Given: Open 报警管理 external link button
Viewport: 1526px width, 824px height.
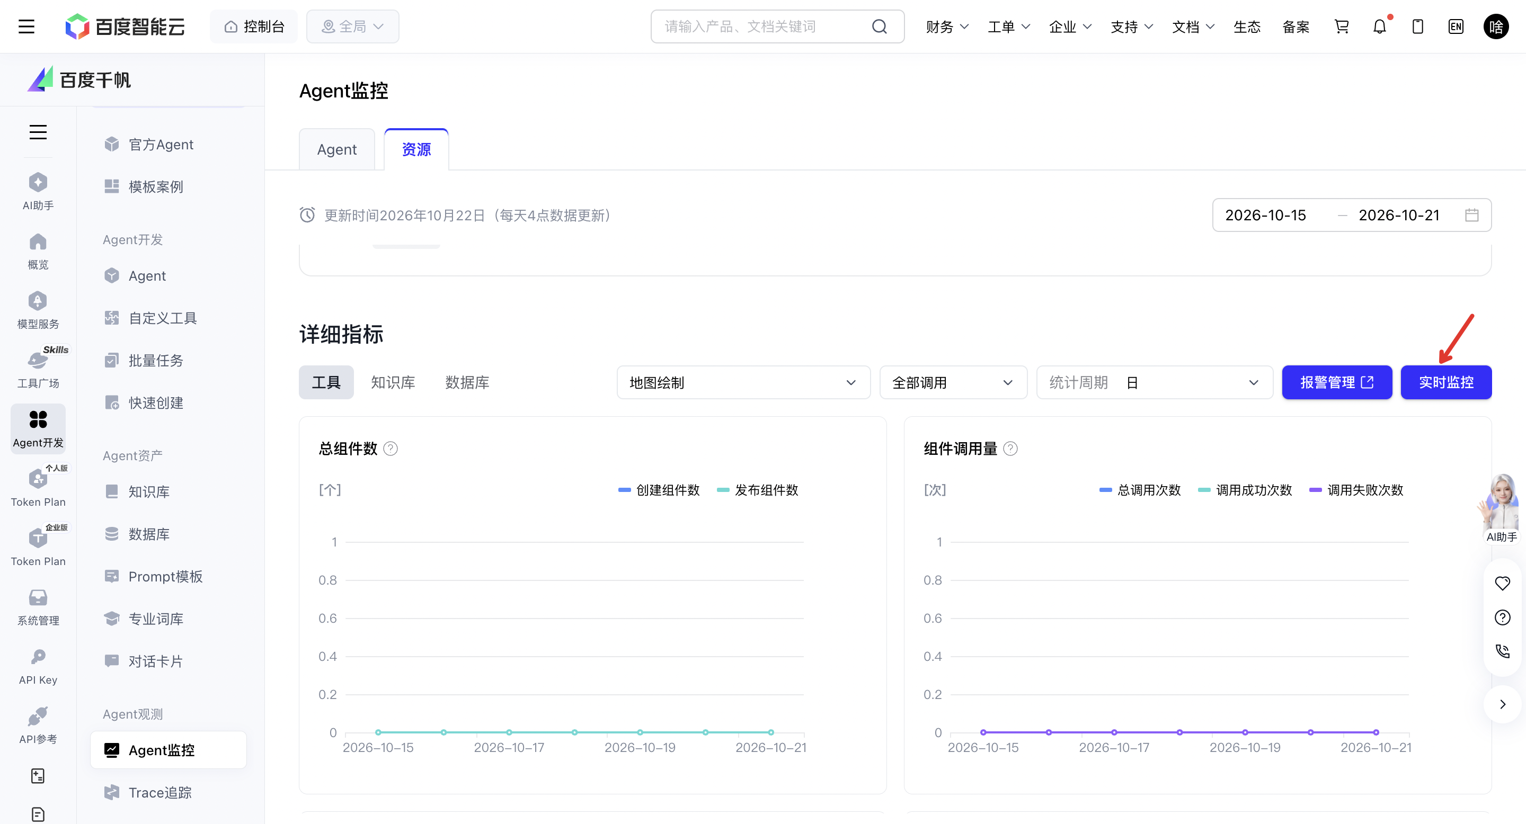Looking at the screenshot, I should click(1337, 382).
